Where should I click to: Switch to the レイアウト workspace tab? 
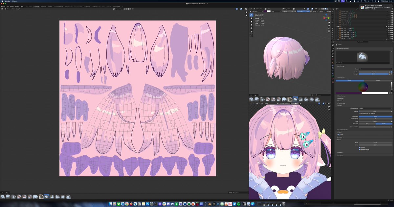click(x=29, y=7)
